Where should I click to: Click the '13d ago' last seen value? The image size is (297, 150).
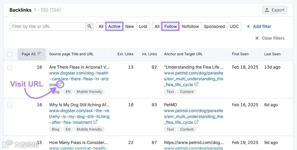[272, 67]
